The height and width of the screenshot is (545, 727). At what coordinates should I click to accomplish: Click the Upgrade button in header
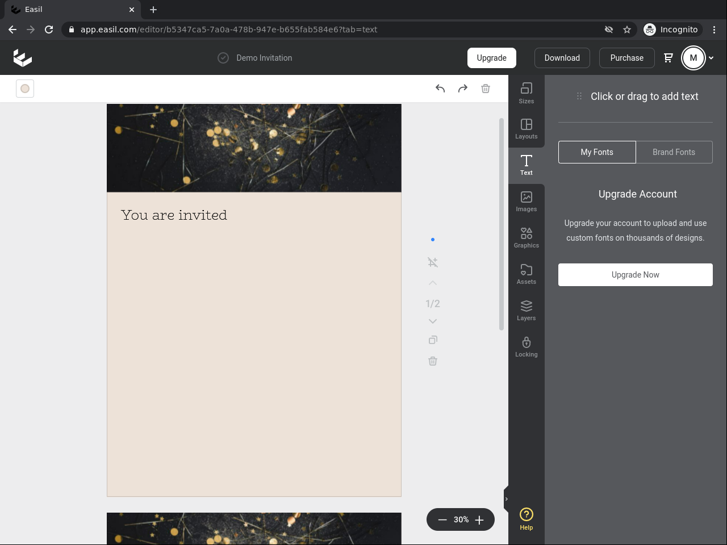click(492, 58)
